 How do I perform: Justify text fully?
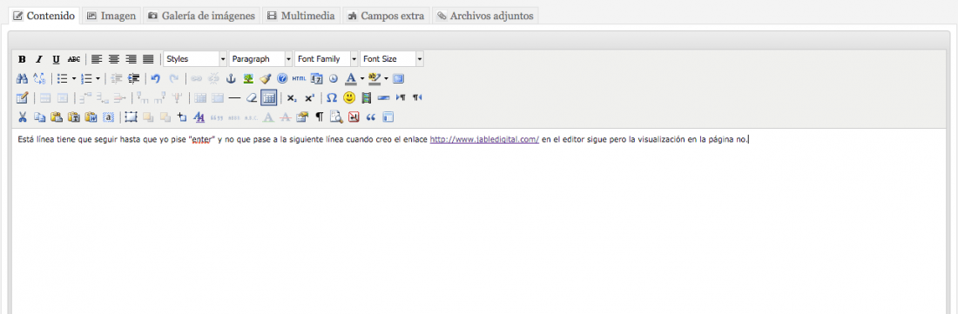[x=148, y=59]
